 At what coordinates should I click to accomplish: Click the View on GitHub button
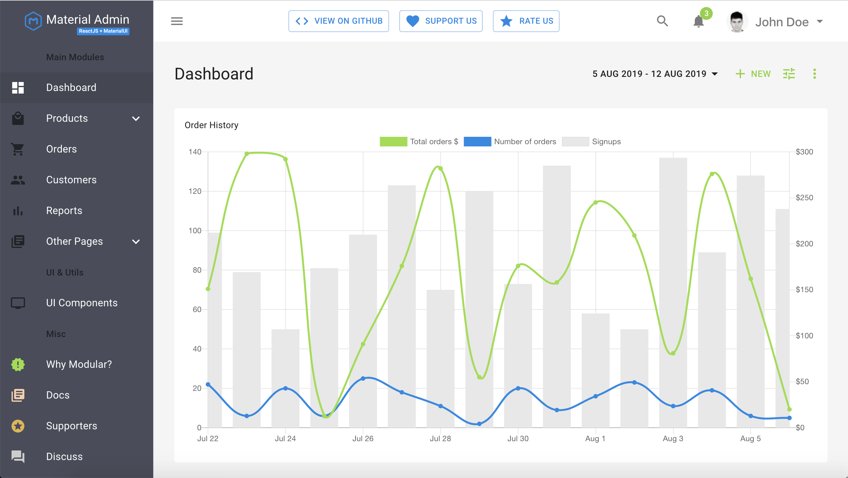pyautogui.click(x=339, y=21)
